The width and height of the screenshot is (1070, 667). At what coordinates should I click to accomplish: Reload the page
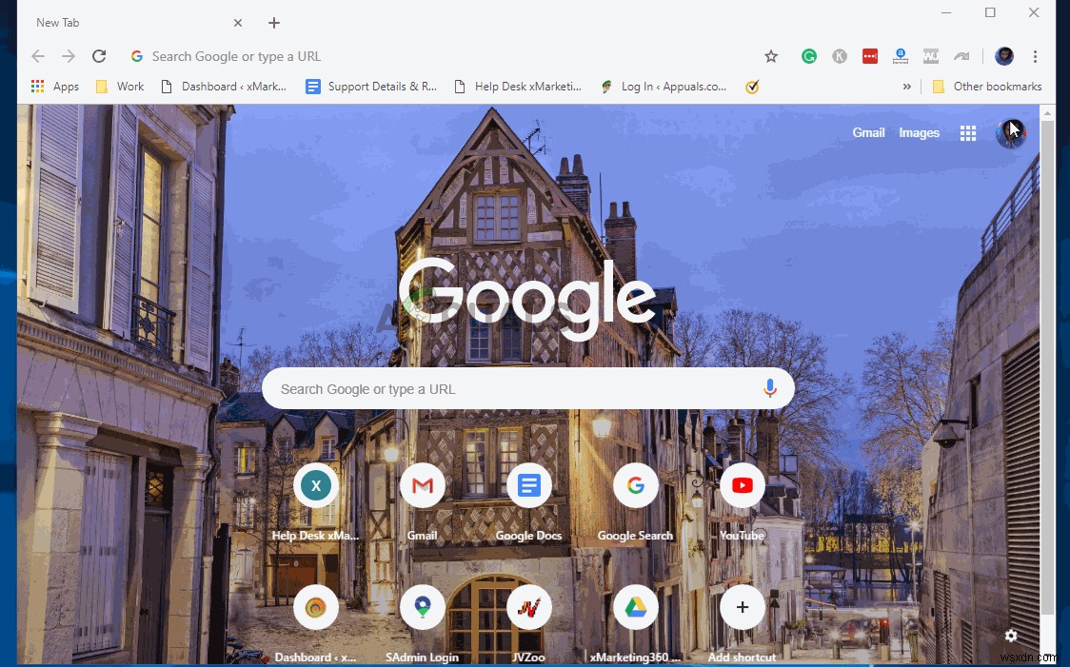[99, 56]
